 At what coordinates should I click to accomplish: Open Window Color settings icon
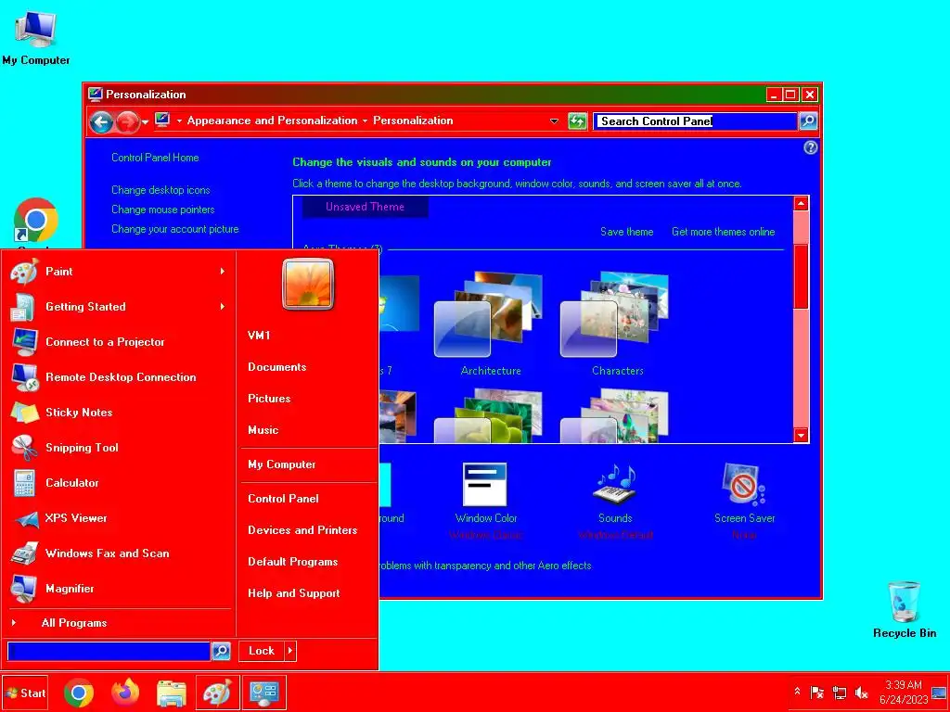[485, 484]
